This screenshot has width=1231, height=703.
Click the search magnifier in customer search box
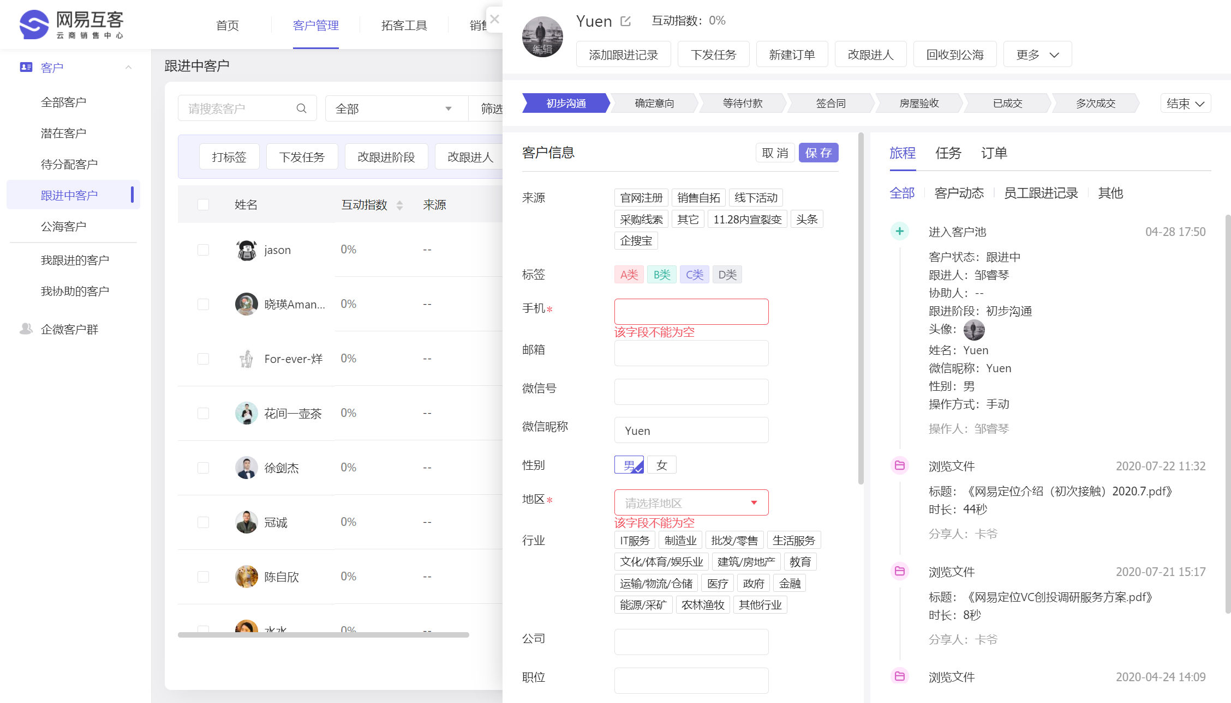pos(301,108)
